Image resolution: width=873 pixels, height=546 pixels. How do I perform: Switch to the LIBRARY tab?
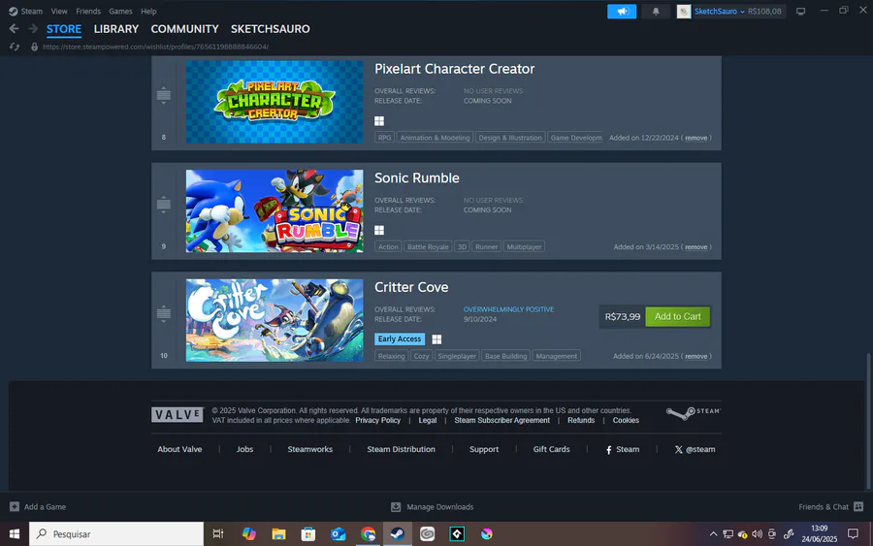point(115,29)
